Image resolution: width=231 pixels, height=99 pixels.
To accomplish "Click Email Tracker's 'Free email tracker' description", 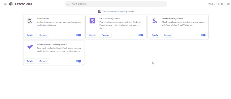I will pos(59,50).
